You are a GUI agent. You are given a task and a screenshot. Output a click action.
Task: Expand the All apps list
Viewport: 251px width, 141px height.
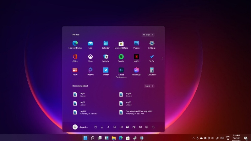148,35
